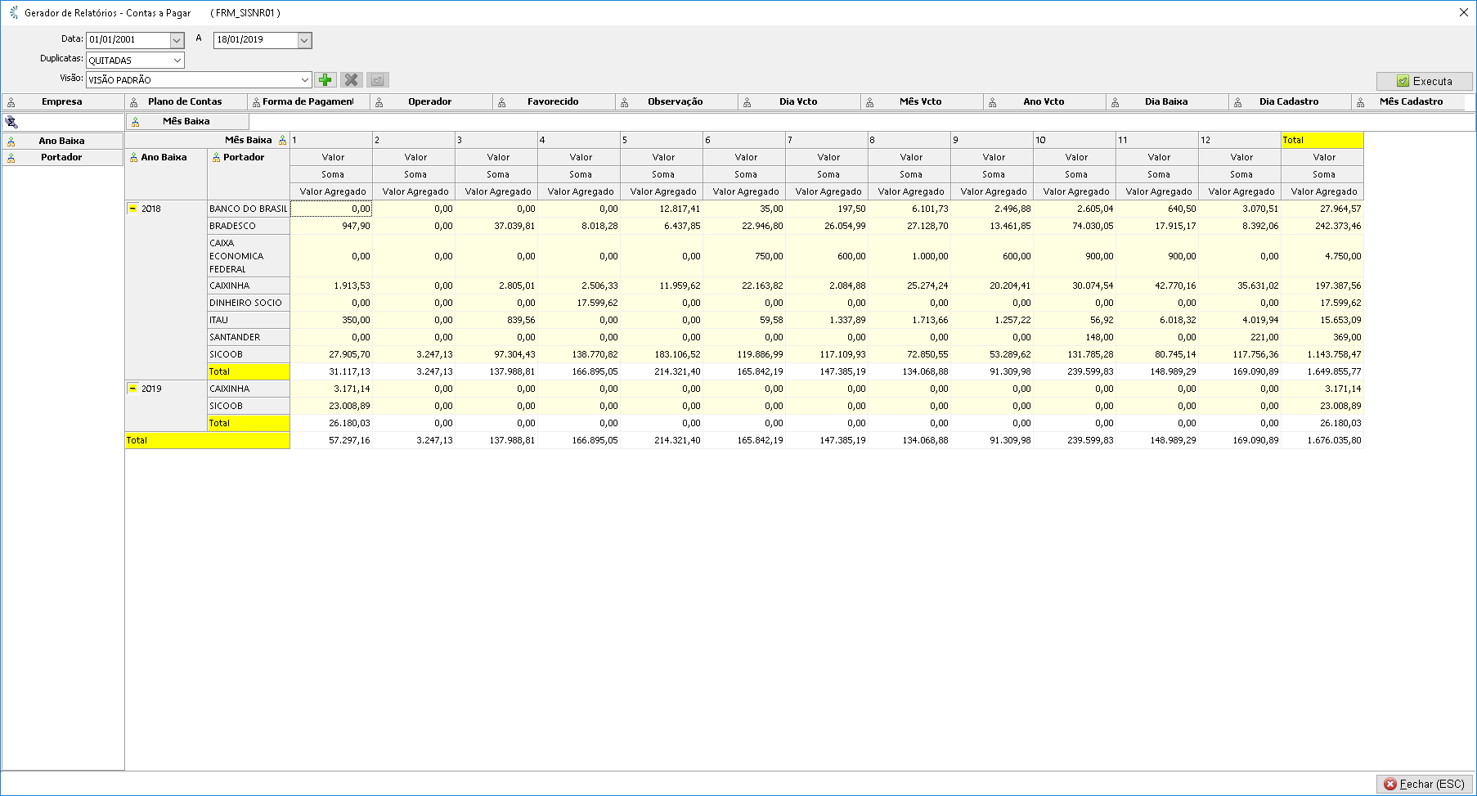Click the Portador row-area field icon
The image size is (1477, 796).
11,158
